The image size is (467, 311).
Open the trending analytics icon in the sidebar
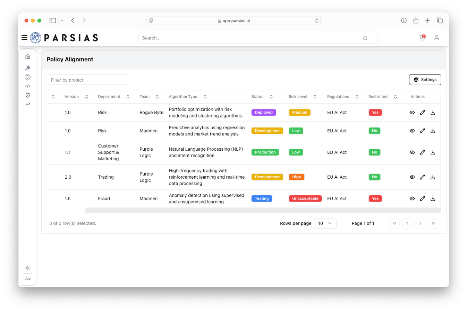28,104
